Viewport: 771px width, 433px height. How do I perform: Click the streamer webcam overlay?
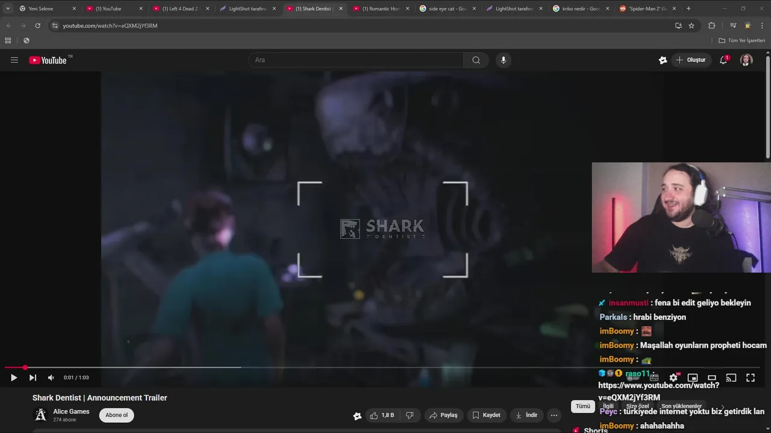(681, 218)
